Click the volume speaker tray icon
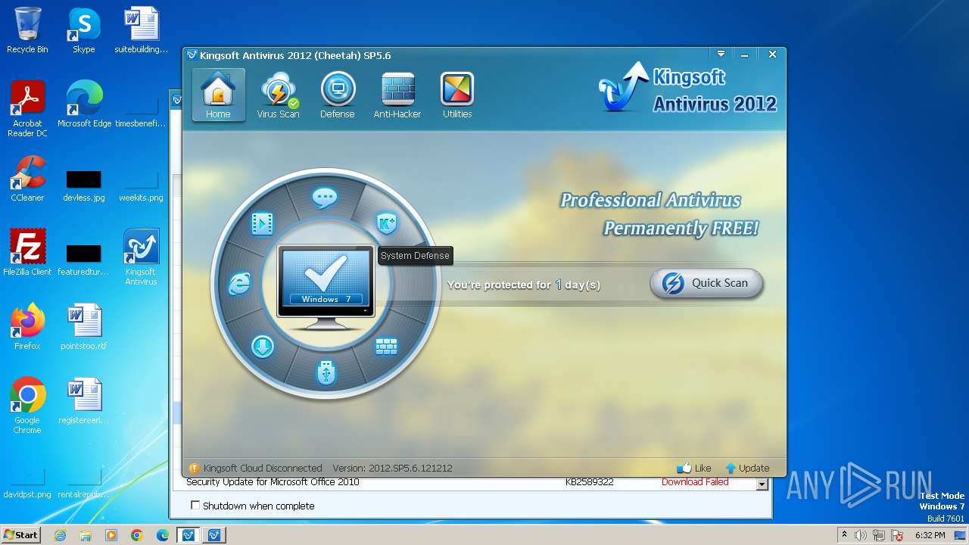The image size is (969, 545). click(861, 535)
